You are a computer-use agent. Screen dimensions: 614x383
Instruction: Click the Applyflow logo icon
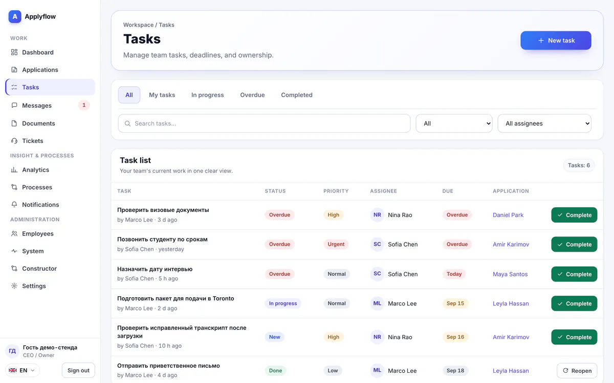[15, 16]
